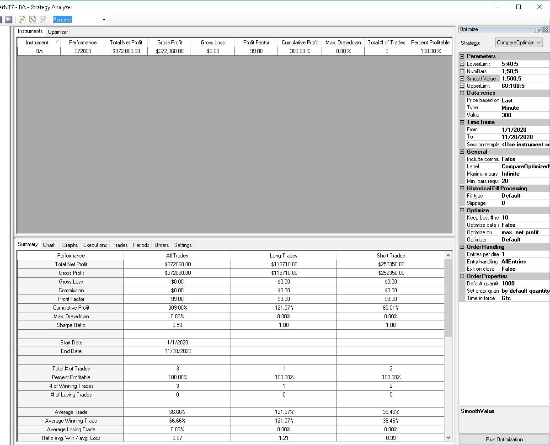Viewport: 550px width, 445px height.
Task: Sort by Total Net Profit column header
Action: (126, 43)
